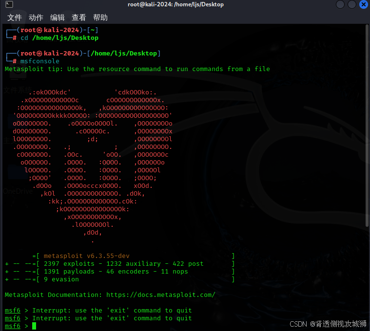
Task: Open the 查看 menu
Action: (x=79, y=18)
